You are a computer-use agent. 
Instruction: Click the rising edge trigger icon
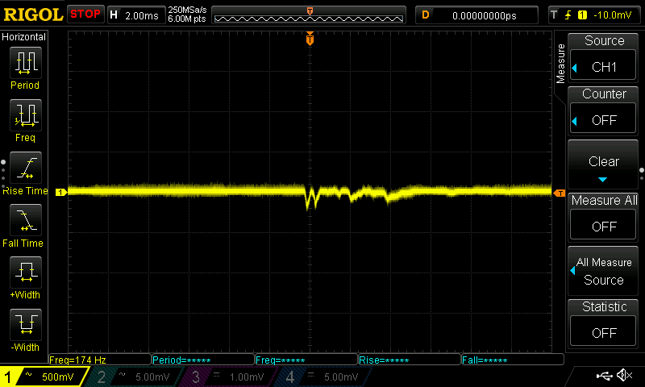click(x=568, y=15)
